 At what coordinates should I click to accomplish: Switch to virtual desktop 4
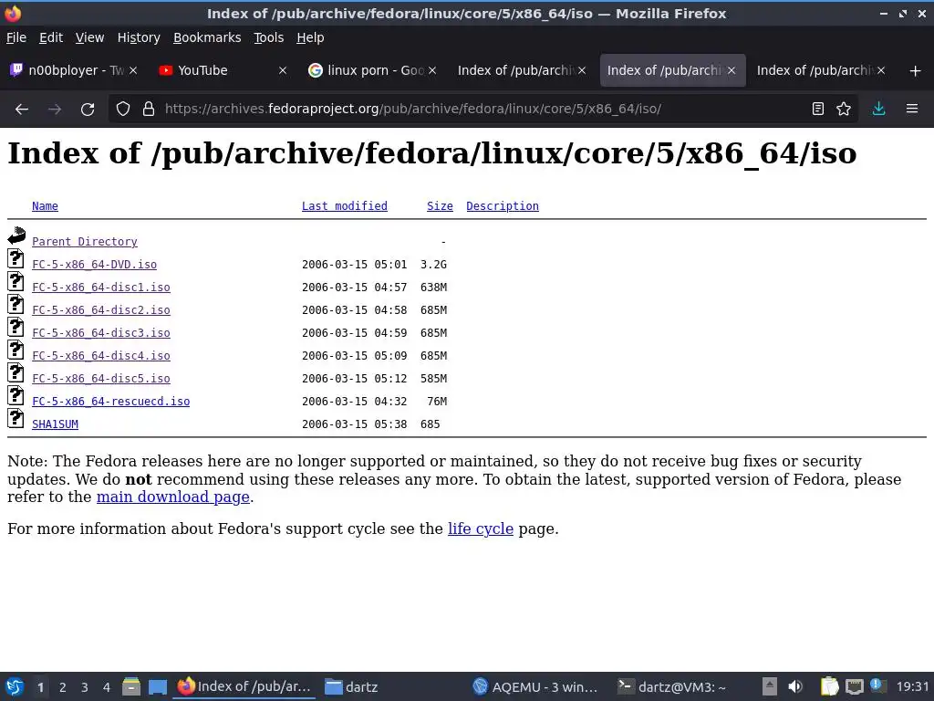point(107,687)
